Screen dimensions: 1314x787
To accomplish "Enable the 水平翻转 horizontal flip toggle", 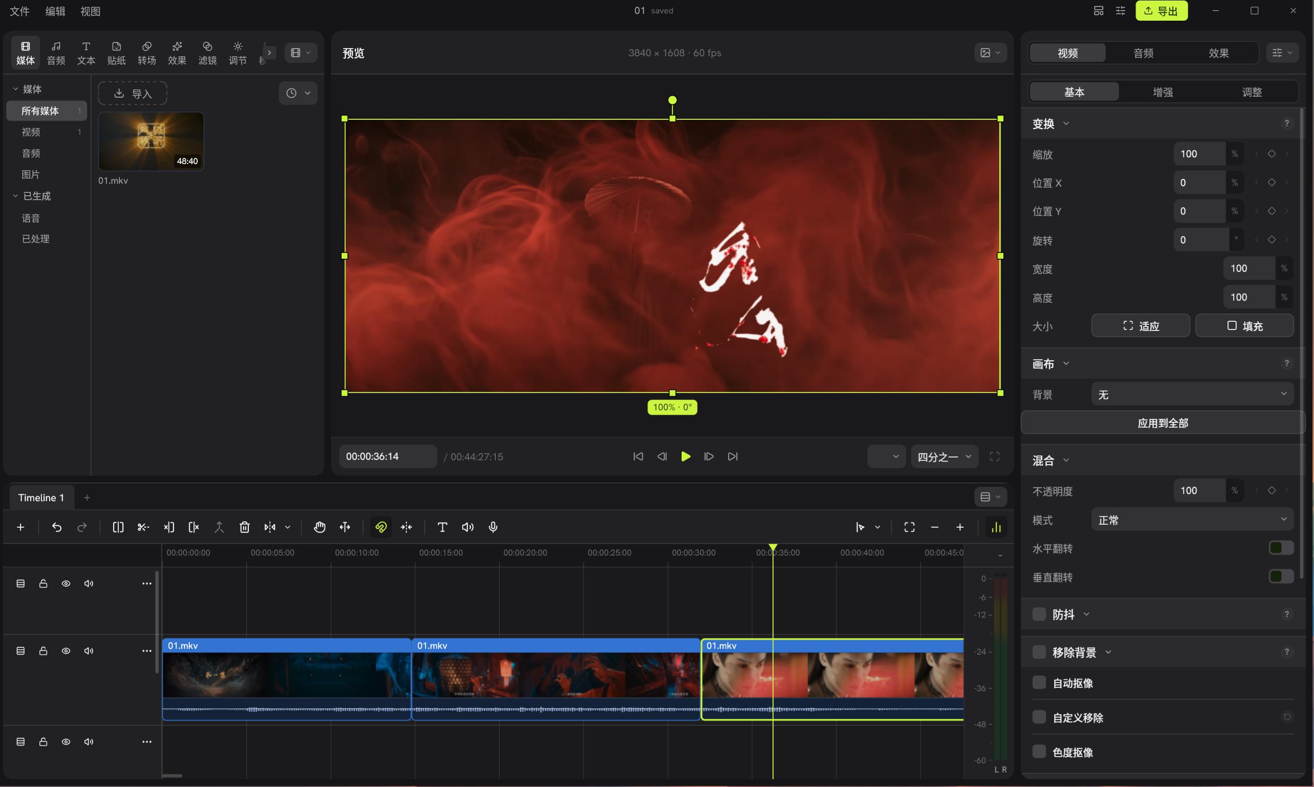I will coord(1281,548).
